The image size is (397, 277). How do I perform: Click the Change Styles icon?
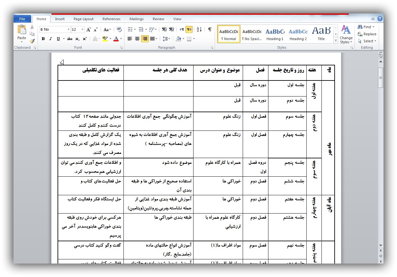click(346, 30)
